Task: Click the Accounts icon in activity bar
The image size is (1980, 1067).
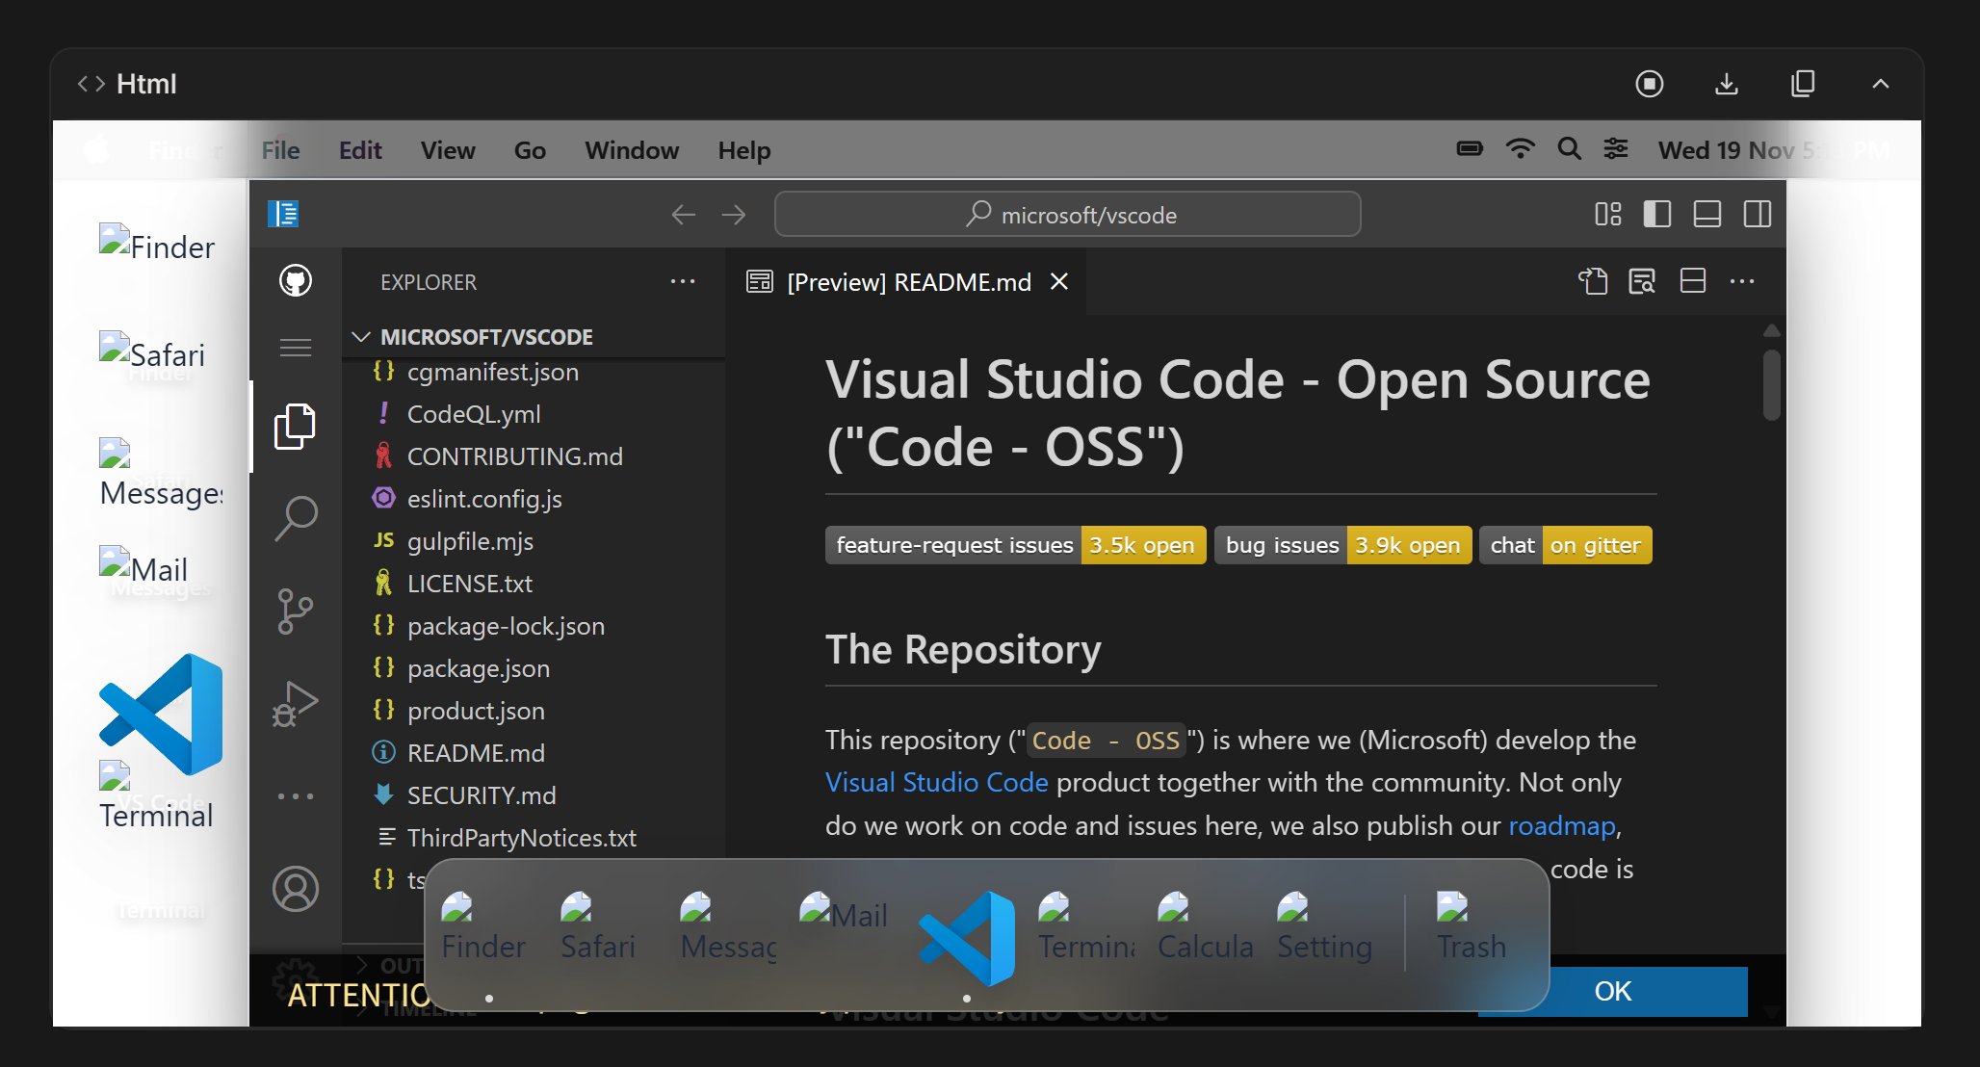Action: click(296, 888)
